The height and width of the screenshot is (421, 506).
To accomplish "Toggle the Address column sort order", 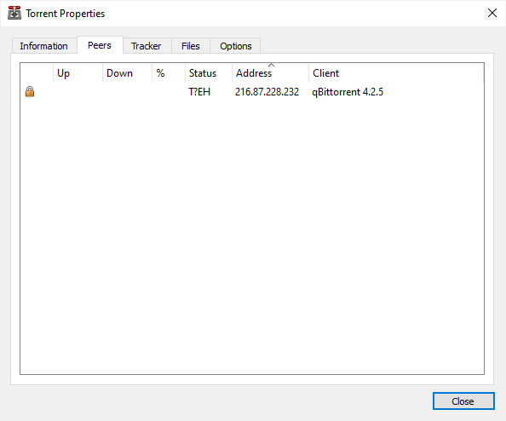I will click(x=270, y=73).
